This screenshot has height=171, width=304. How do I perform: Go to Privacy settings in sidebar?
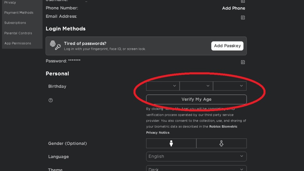click(10, 2)
